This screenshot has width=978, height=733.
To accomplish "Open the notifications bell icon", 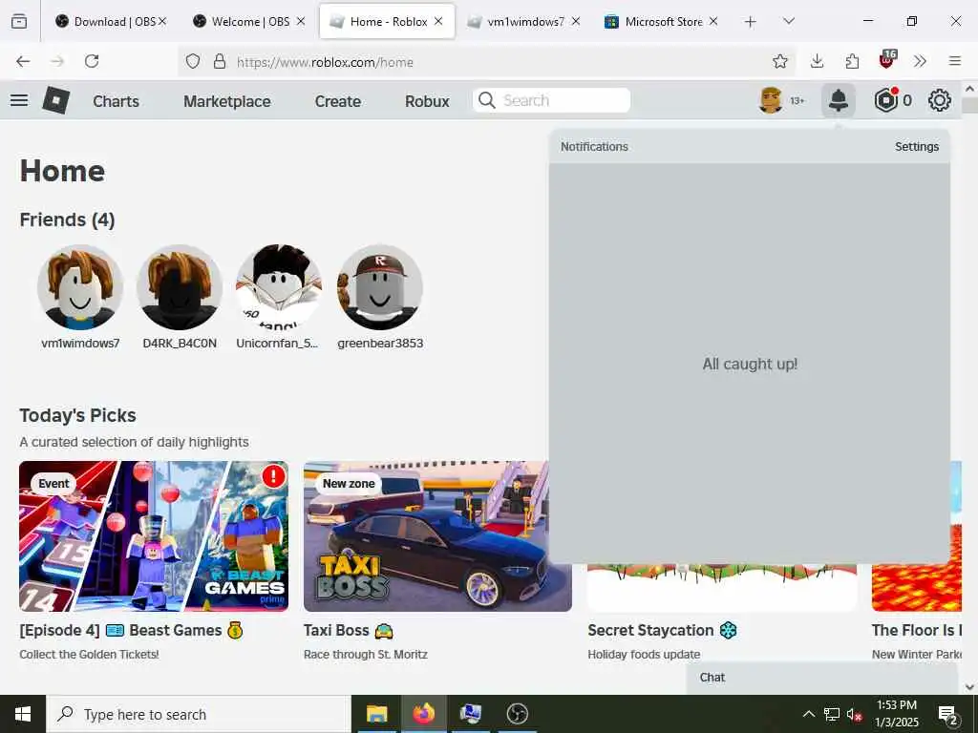I will point(839,100).
